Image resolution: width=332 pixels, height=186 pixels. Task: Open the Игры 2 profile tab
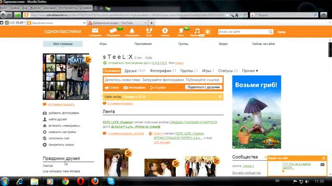tap(208, 71)
